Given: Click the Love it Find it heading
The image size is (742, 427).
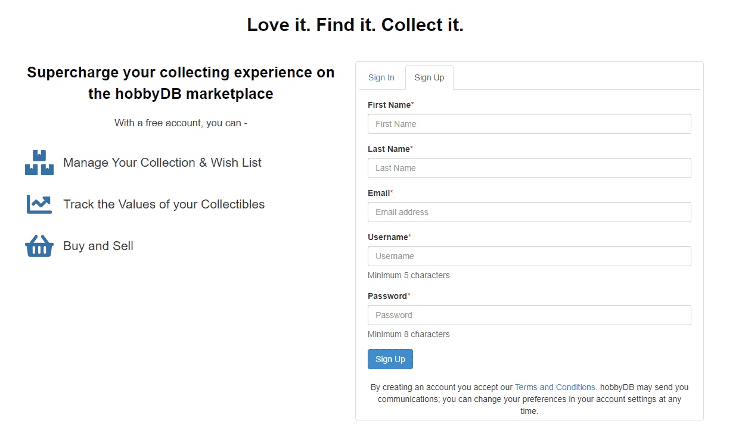Looking at the screenshot, I should pyautogui.click(x=356, y=24).
